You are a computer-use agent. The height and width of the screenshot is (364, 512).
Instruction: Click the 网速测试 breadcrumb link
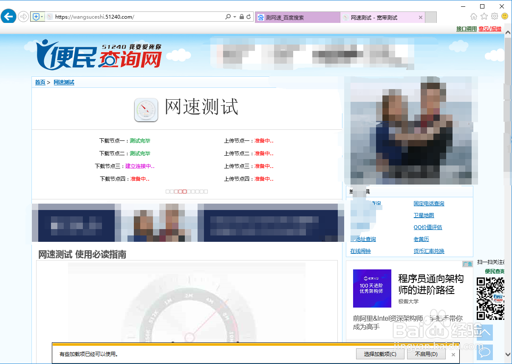(64, 82)
